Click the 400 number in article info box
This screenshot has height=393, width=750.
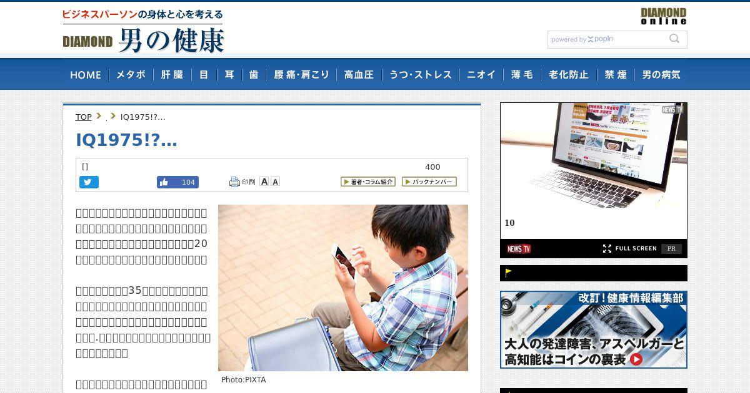point(432,167)
